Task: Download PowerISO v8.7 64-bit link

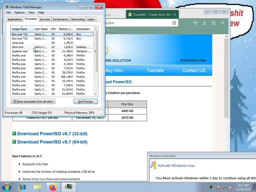Action: point(52,142)
